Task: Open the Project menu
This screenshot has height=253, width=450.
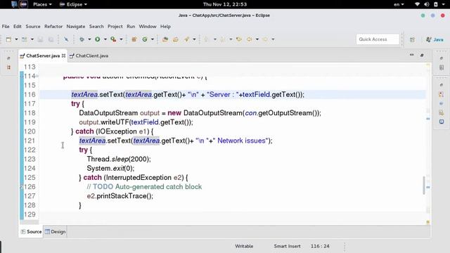Action: 115,27
